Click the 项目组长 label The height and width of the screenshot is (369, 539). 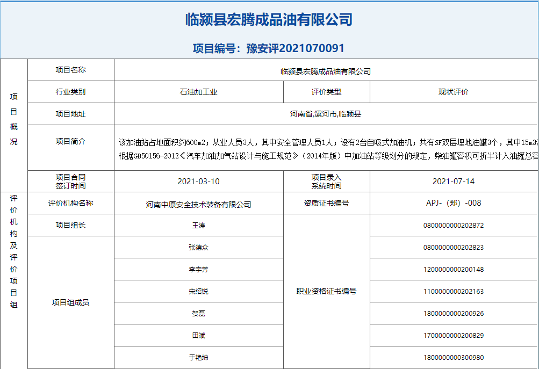70,225
